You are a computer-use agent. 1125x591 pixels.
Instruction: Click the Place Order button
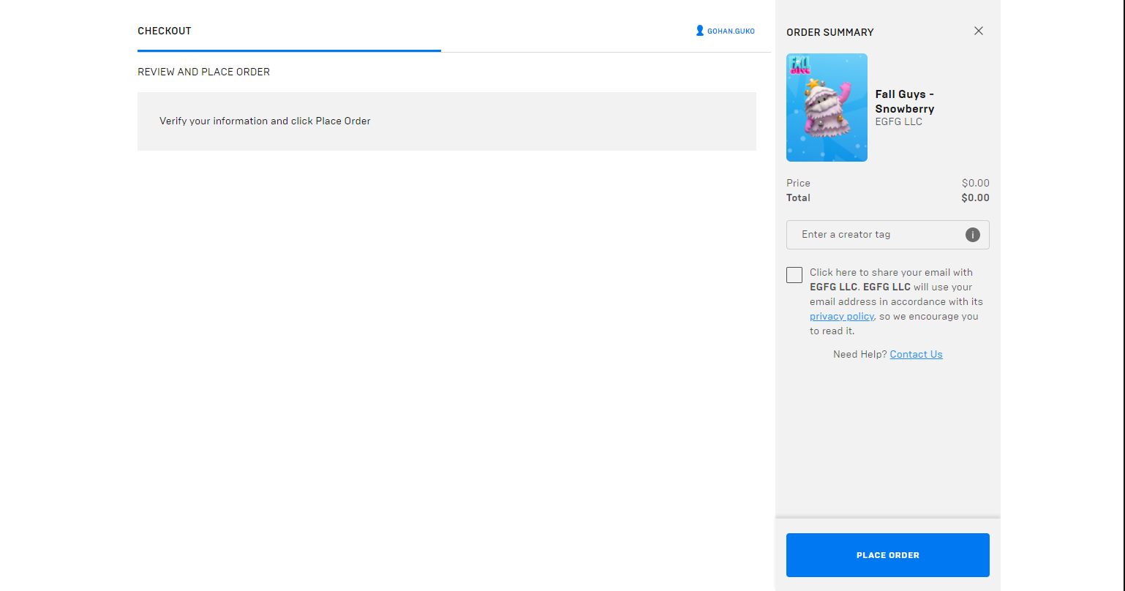887,555
